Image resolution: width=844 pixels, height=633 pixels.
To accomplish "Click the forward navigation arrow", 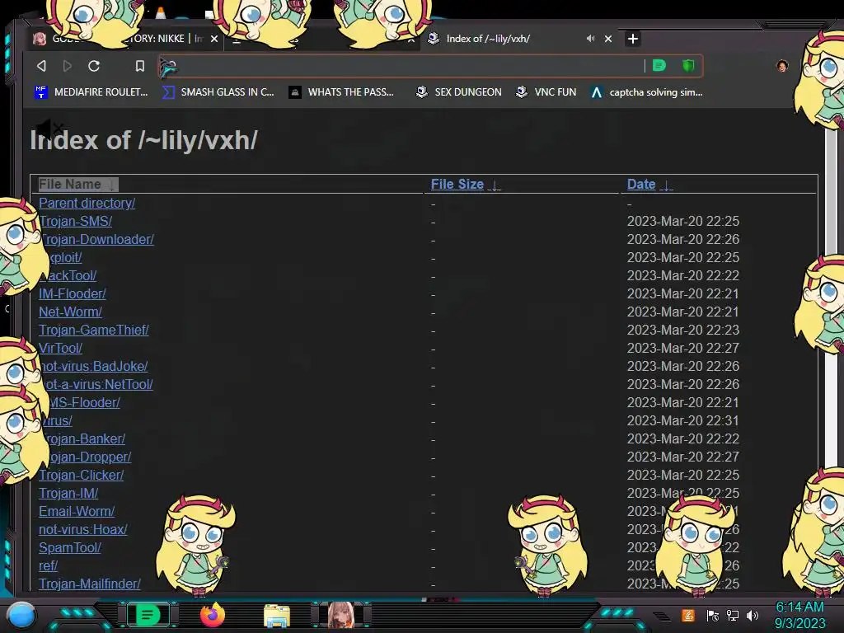I will tap(68, 66).
